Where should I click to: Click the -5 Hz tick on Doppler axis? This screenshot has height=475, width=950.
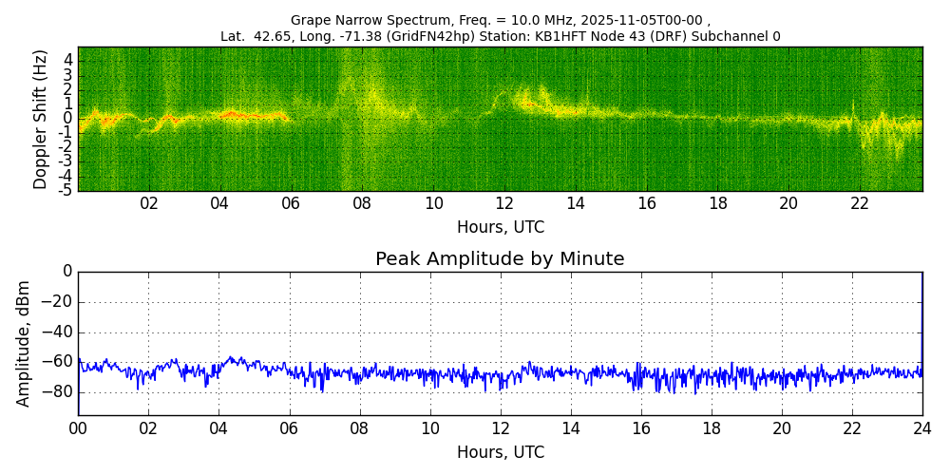coord(65,190)
